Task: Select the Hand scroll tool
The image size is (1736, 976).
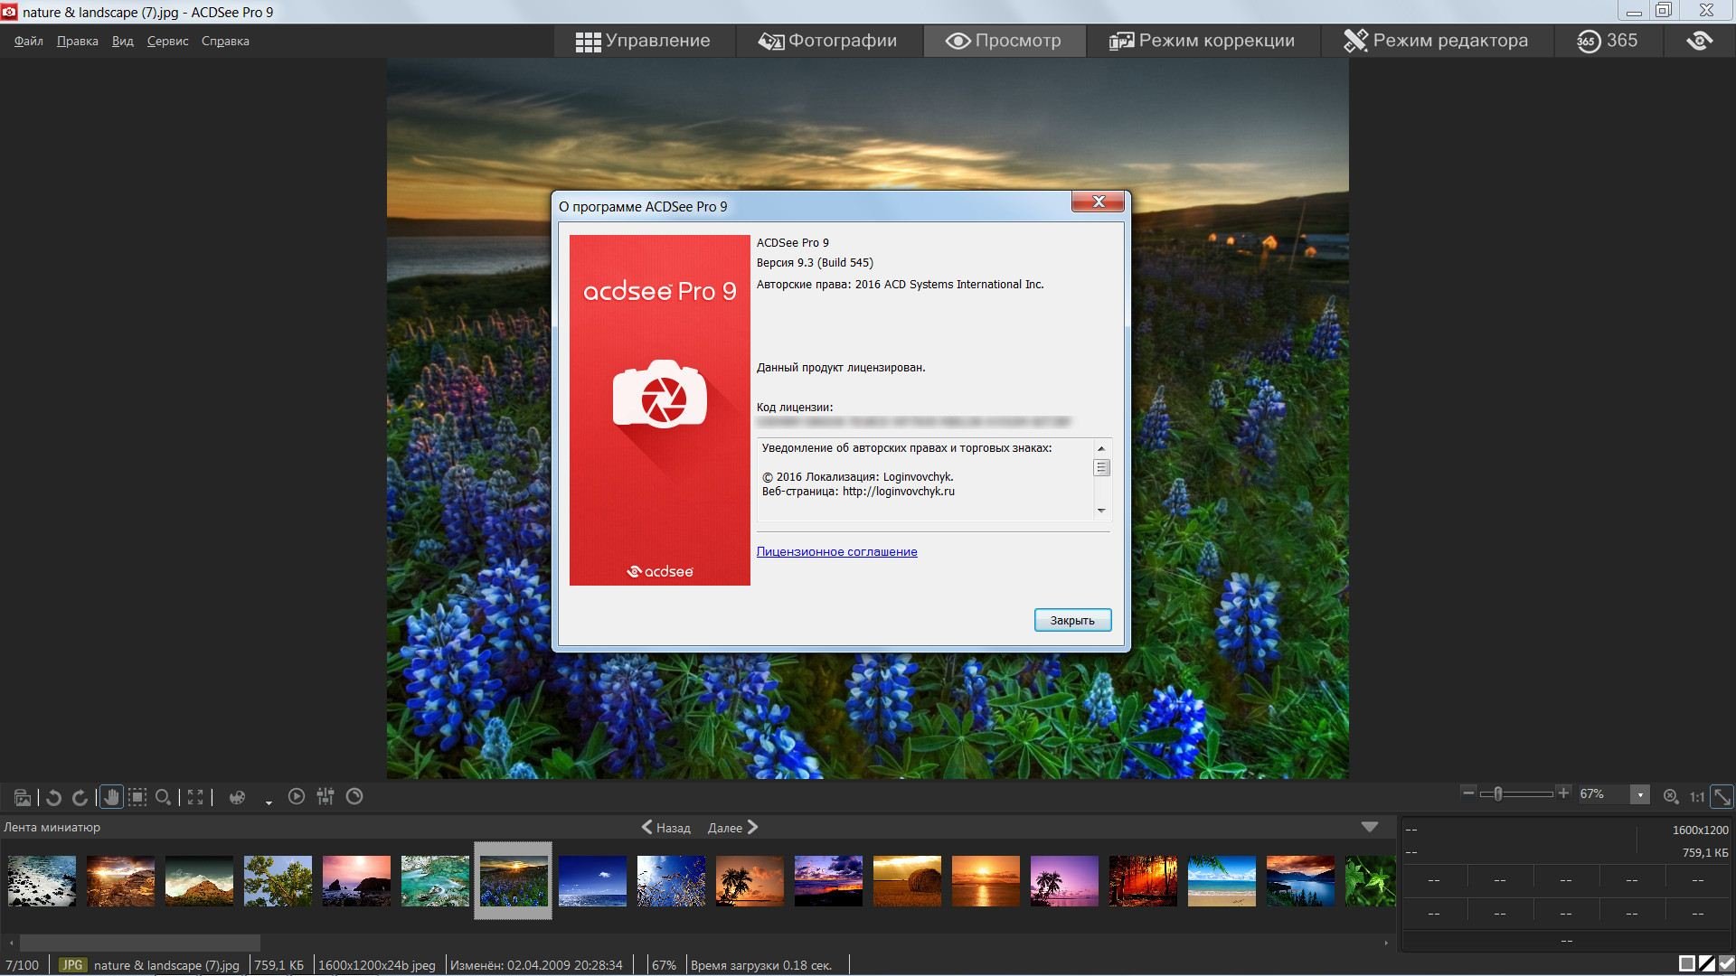Action: click(111, 797)
